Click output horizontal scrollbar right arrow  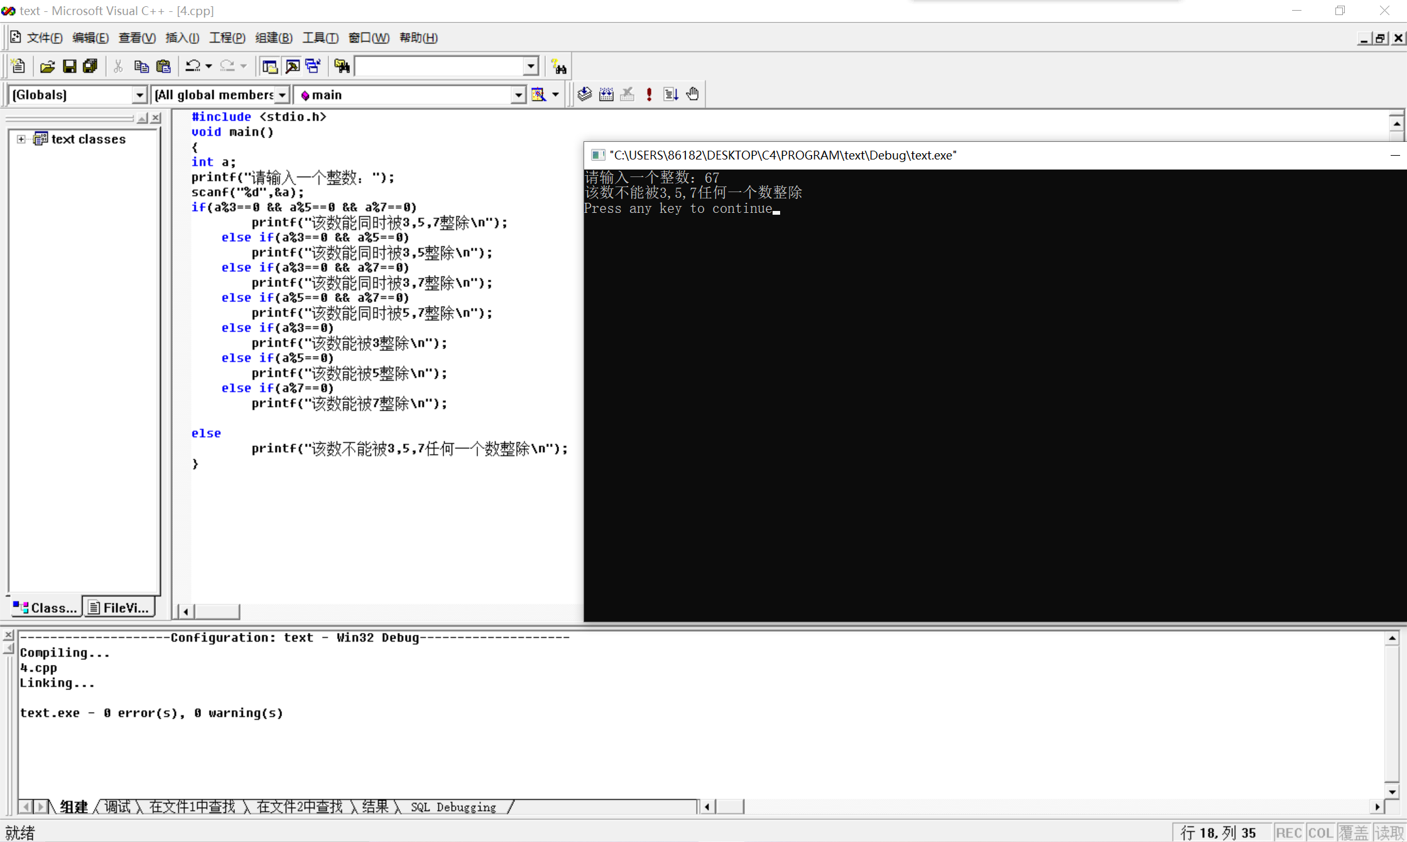pyautogui.click(x=1377, y=807)
